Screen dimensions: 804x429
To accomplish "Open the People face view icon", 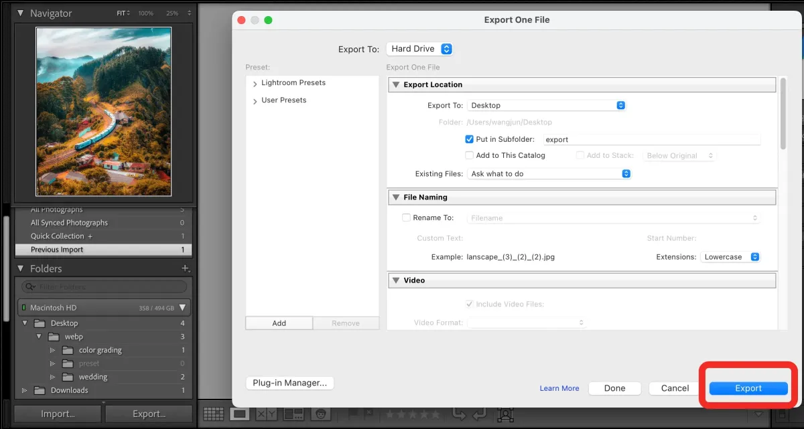I will tap(322, 414).
